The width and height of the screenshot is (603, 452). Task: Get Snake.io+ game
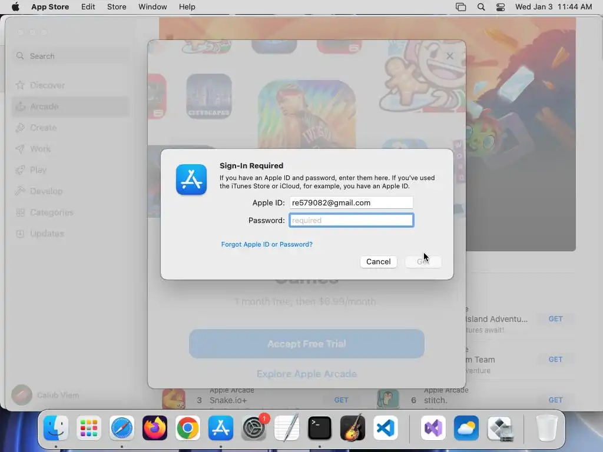click(x=341, y=400)
